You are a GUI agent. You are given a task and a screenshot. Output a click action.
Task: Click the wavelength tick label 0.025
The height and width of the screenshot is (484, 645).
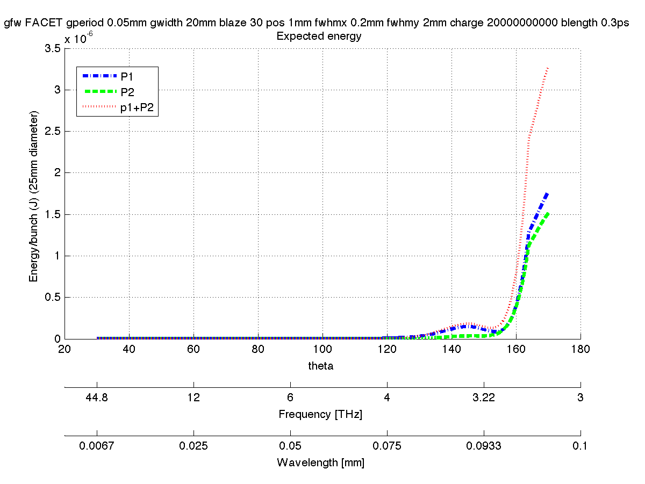pyautogui.click(x=193, y=446)
